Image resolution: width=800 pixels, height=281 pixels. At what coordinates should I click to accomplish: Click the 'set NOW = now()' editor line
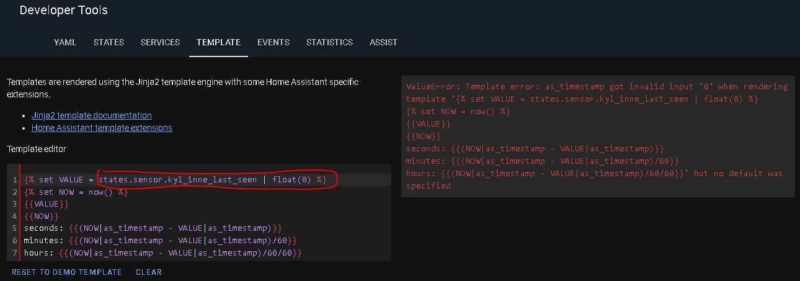point(76,192)
